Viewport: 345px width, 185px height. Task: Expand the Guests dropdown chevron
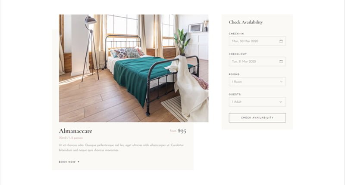[x=281, y=102]
